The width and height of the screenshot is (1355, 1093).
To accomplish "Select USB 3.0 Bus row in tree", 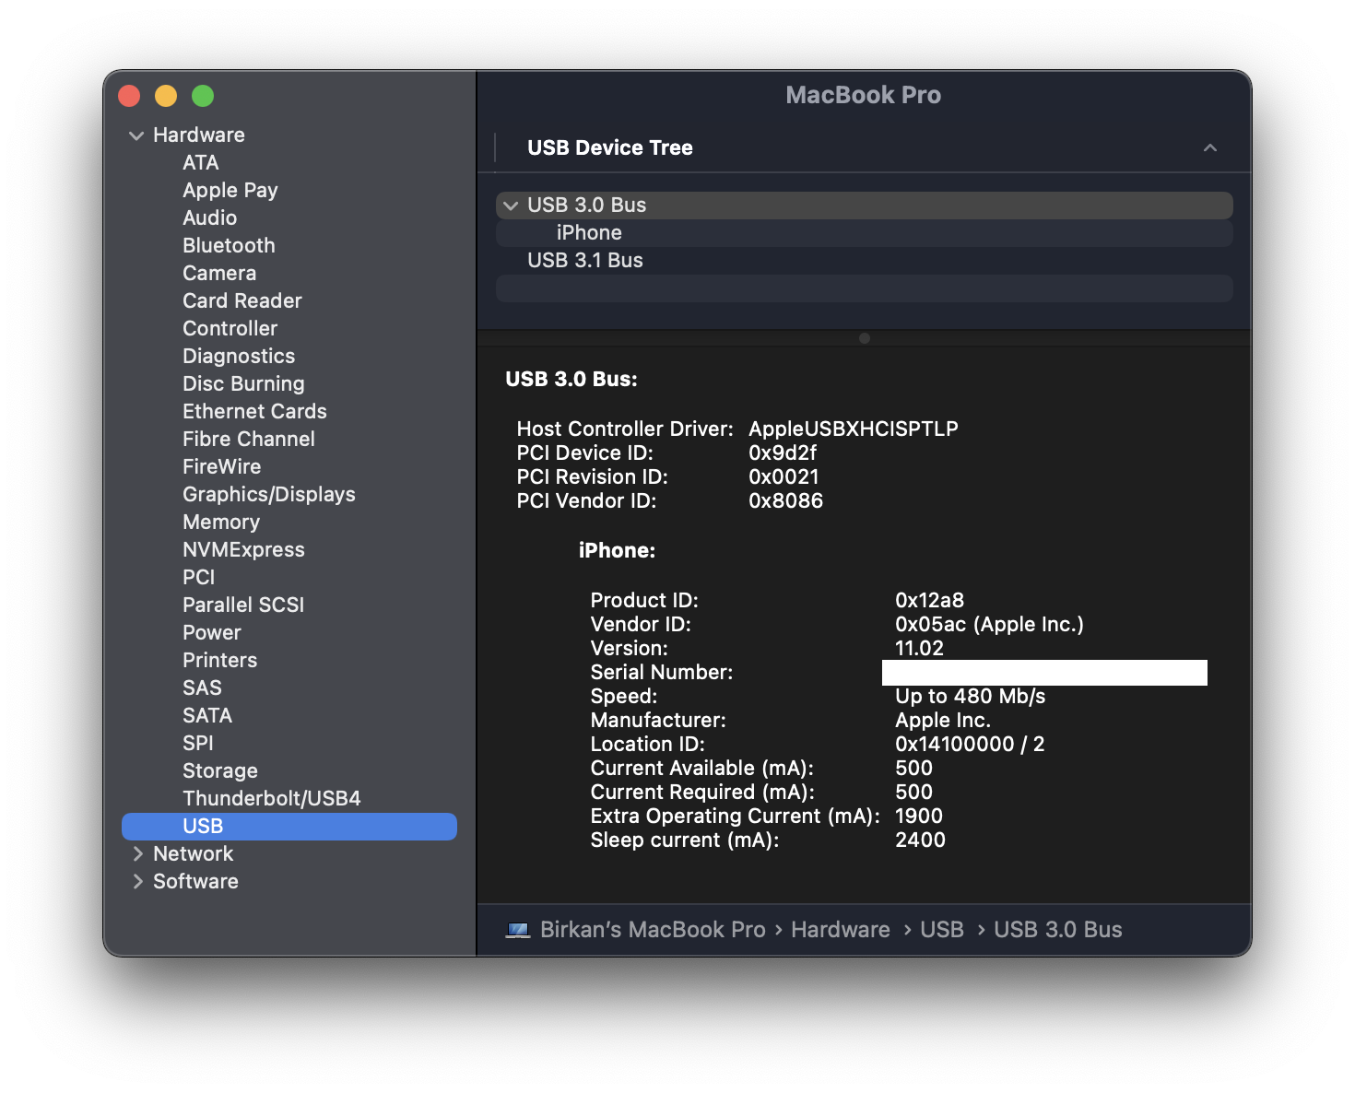I will (865, 206).
